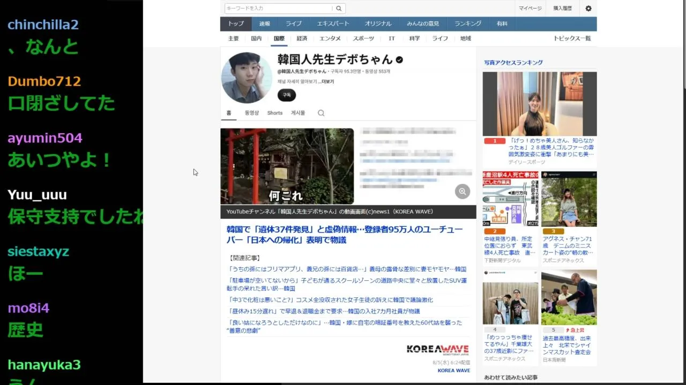Select the ランキング navigation tab

coord(468,24)
